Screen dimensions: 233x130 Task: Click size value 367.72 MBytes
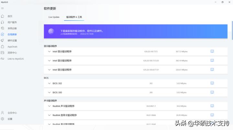182,52
